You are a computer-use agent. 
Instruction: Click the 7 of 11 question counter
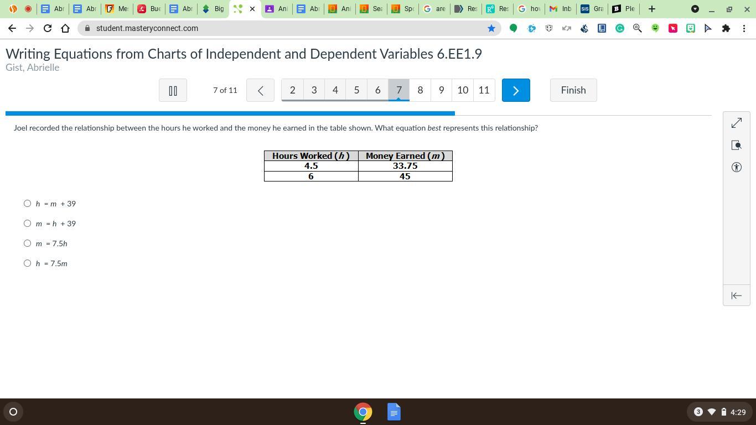[225, 90]
